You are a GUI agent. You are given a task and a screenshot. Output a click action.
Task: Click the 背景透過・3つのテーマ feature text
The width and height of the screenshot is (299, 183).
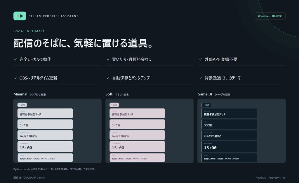pos(222,78)
